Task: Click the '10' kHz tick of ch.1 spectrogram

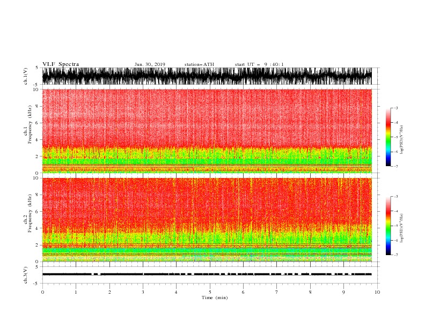Action: (x=36, y=90)
